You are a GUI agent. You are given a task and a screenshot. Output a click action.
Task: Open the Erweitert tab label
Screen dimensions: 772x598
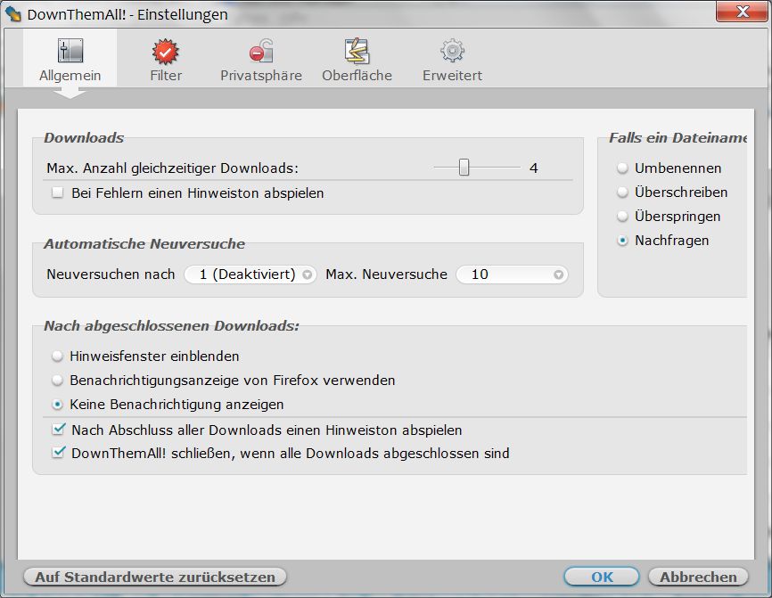452,75
